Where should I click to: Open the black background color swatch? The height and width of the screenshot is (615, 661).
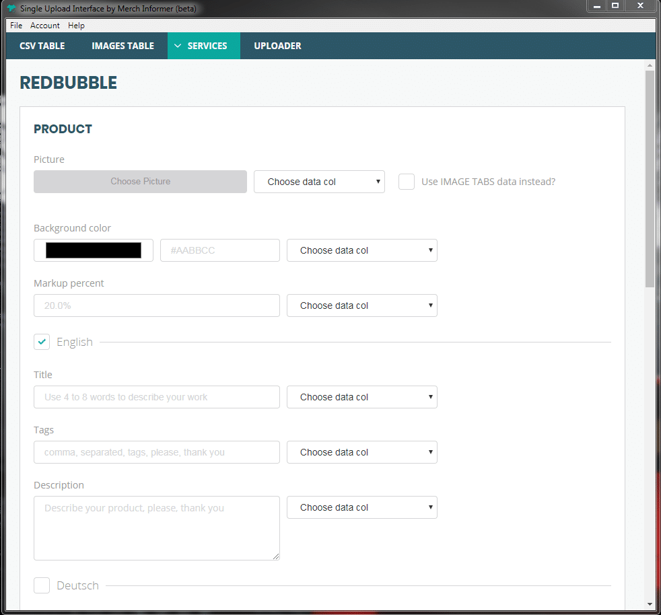click(x=94, y=250)
